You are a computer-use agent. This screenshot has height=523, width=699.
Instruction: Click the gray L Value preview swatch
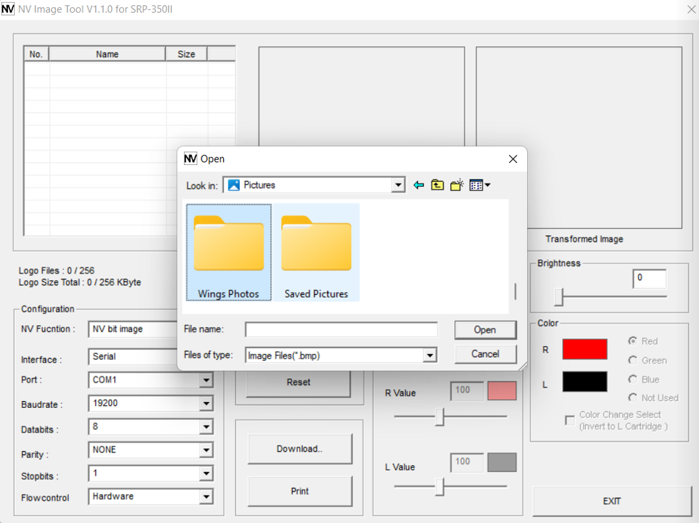(502, 462)
